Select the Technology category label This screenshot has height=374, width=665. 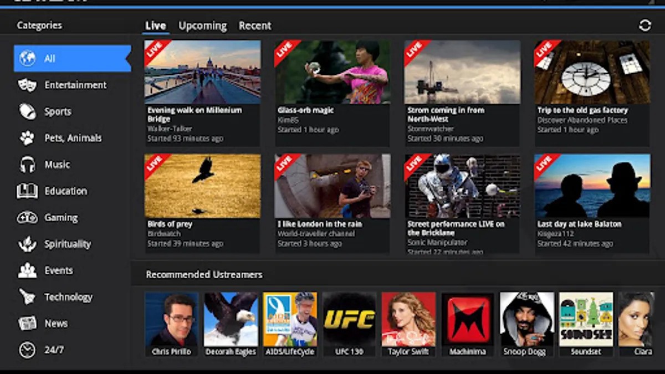69,297
